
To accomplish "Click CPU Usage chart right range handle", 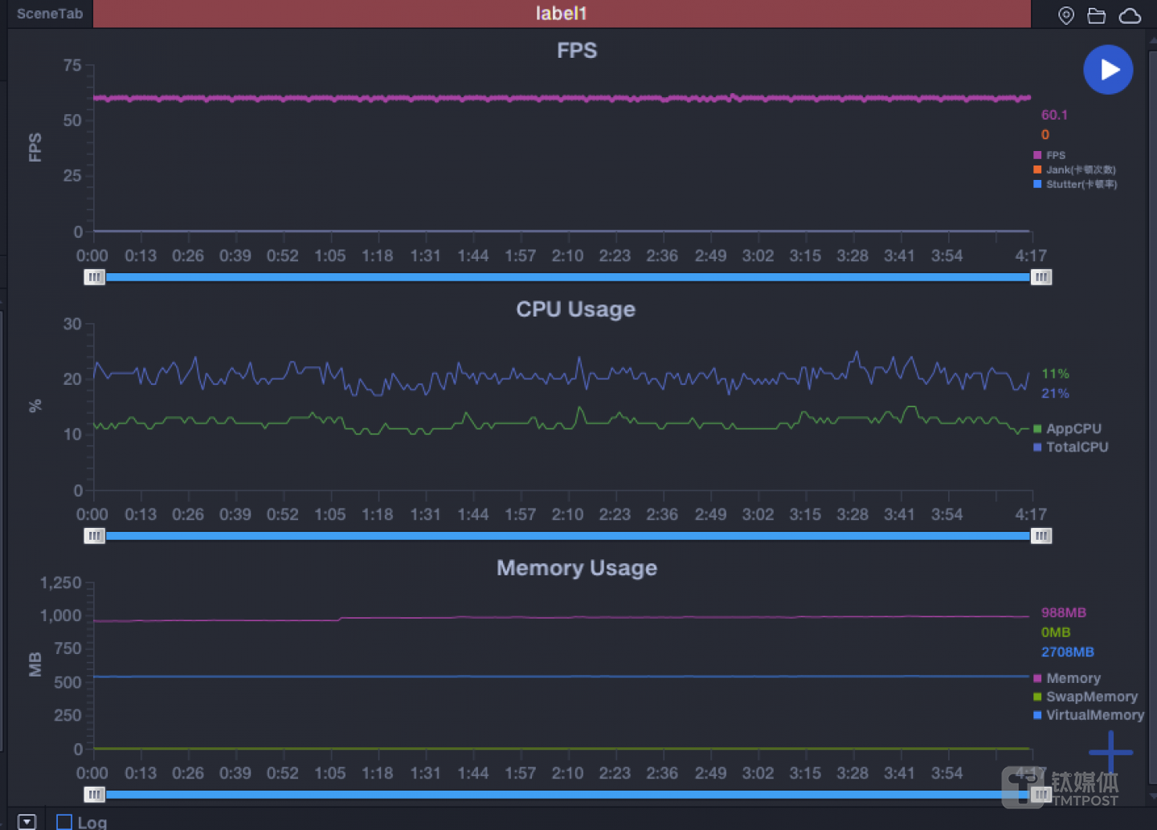I will (x=1041, y=536).
